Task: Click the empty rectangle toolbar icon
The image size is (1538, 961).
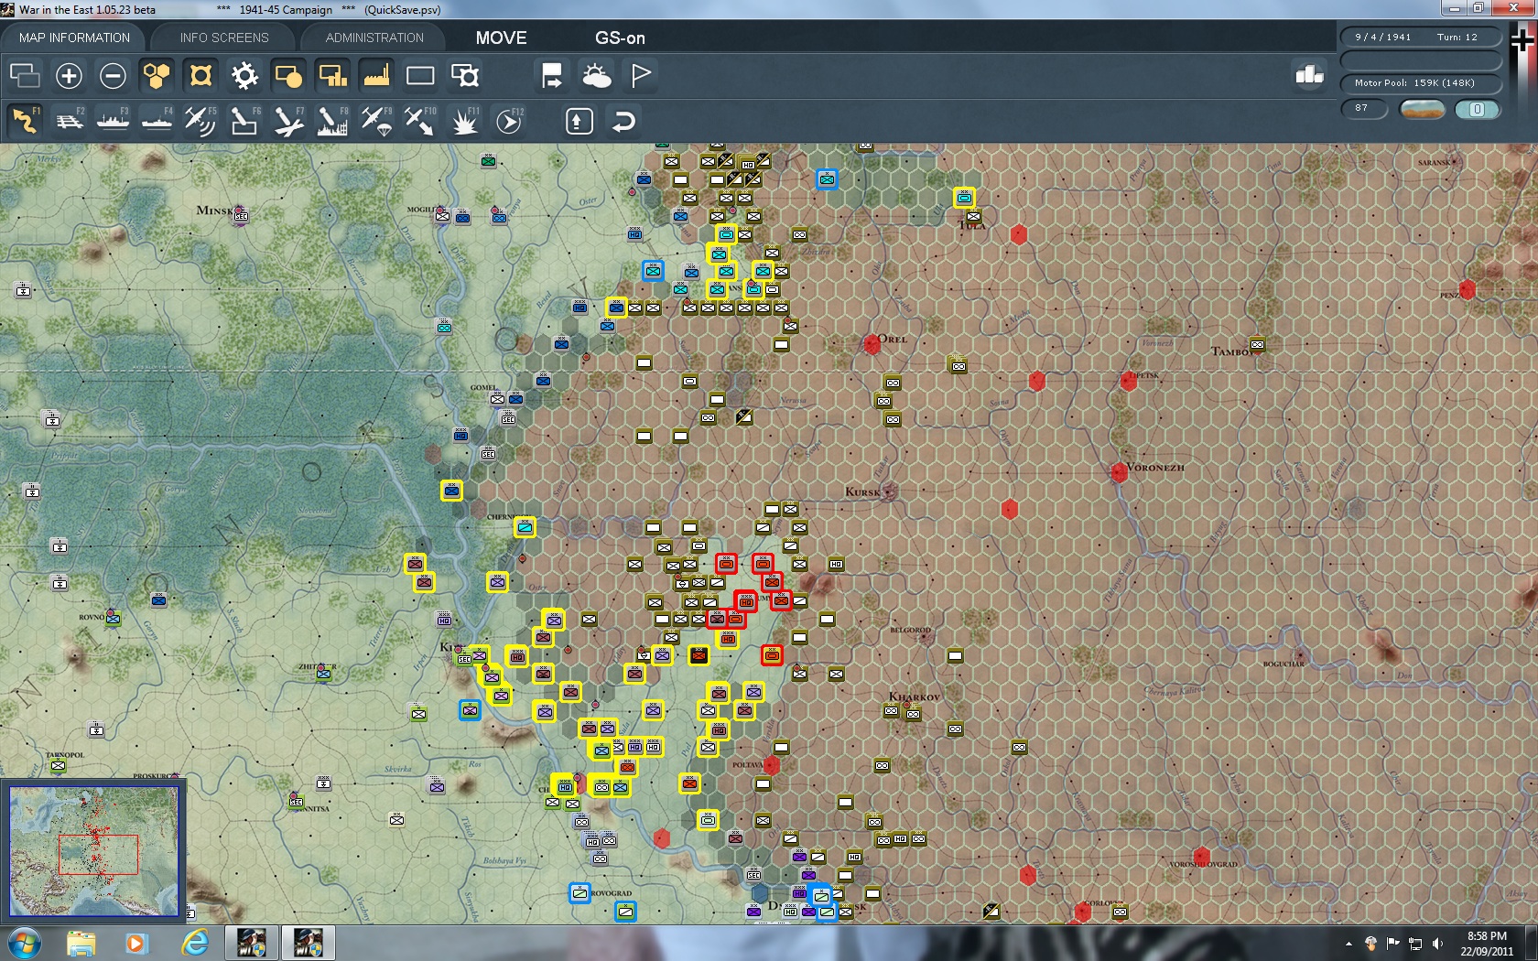Action: click(420, 75)
